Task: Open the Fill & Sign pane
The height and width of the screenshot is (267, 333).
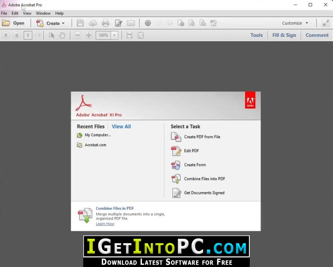Action: 284,35
